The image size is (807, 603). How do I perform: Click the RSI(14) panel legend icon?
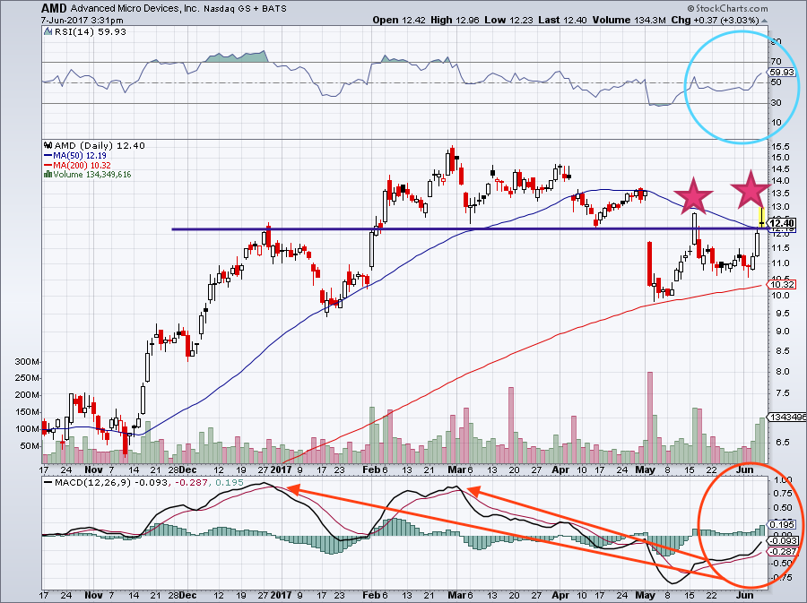pyautogui.click(x=48, y=32)
